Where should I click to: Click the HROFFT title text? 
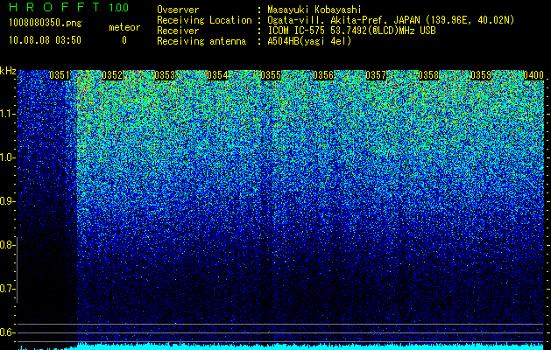click(x=54, y=7)
